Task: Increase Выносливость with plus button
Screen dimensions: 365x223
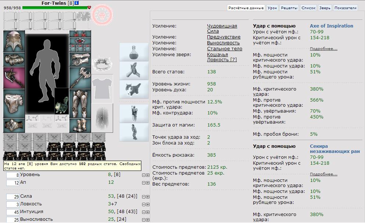Action: point(148,220)
